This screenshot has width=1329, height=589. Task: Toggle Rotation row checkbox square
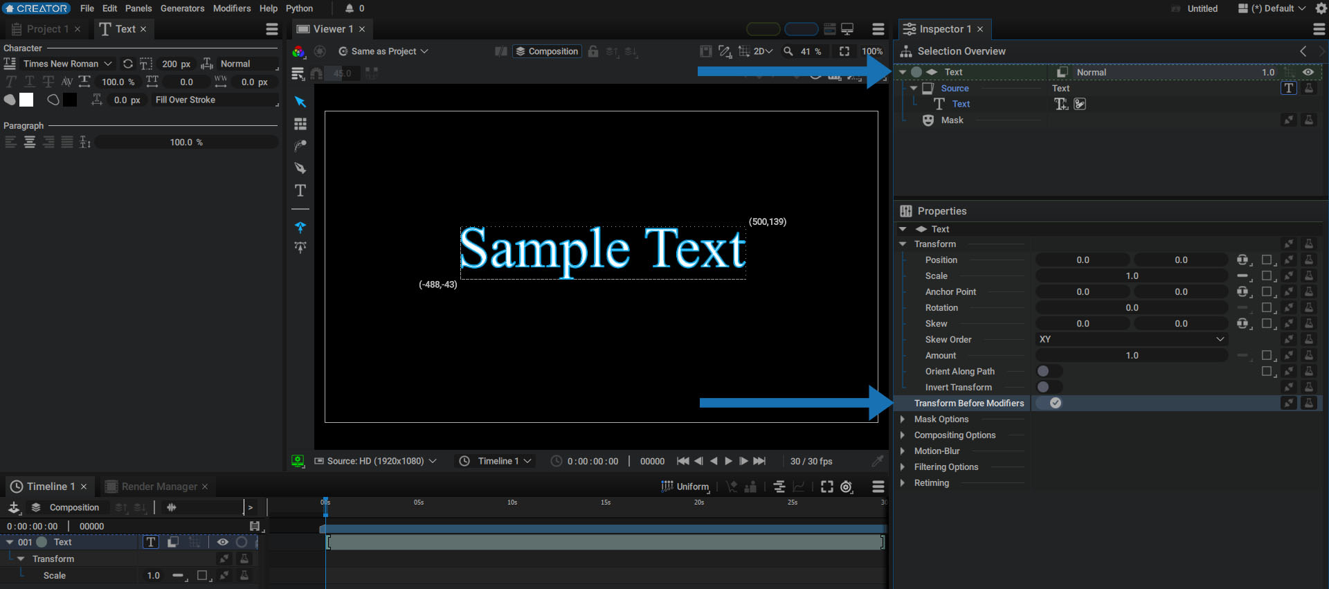pyautogui.click(x=1267, y=307)
